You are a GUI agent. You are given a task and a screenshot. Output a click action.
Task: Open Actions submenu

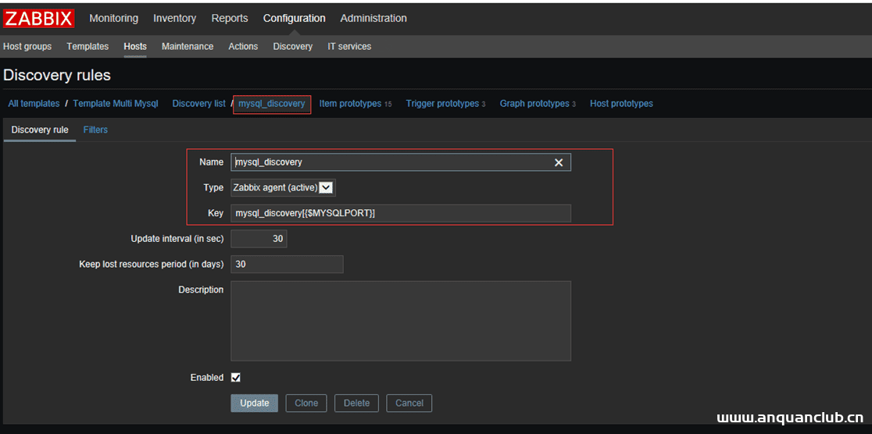tap(243, 47)
